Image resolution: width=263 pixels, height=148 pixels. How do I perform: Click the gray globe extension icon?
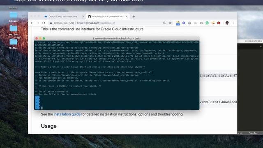pos(189,23)
